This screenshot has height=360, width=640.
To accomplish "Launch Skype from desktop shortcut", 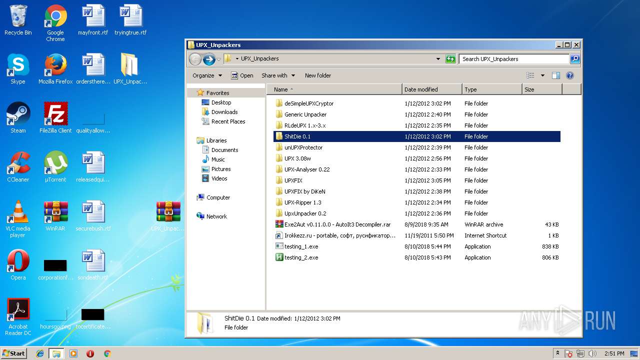I will [18, 69].
